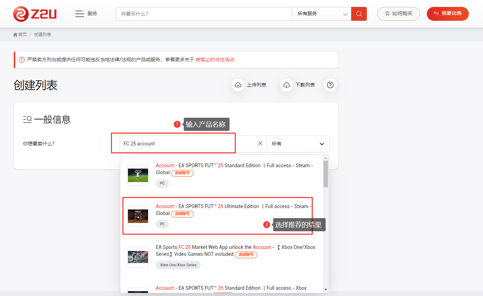This screenshot has height=296, width=483.
Task: Click the FC 25 Market Web App thumbnail
Action: pos(138,257)
